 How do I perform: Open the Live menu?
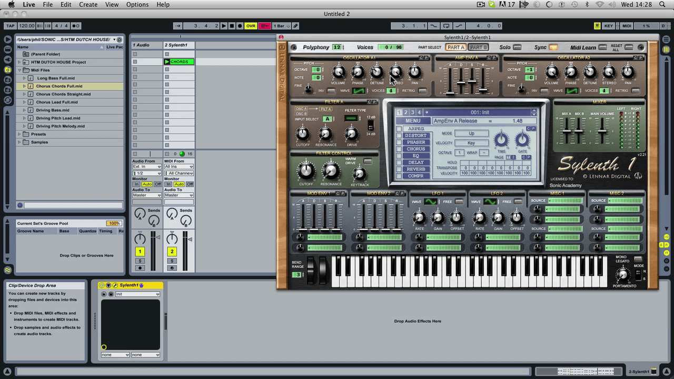coord(29,5)
